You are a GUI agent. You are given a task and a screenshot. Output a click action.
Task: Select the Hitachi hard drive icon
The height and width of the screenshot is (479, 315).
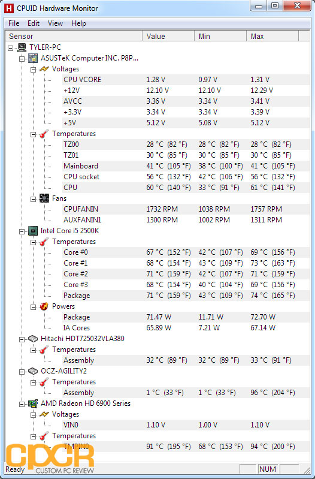33,339
